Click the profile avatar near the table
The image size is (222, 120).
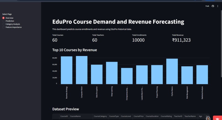click(208, 118)
